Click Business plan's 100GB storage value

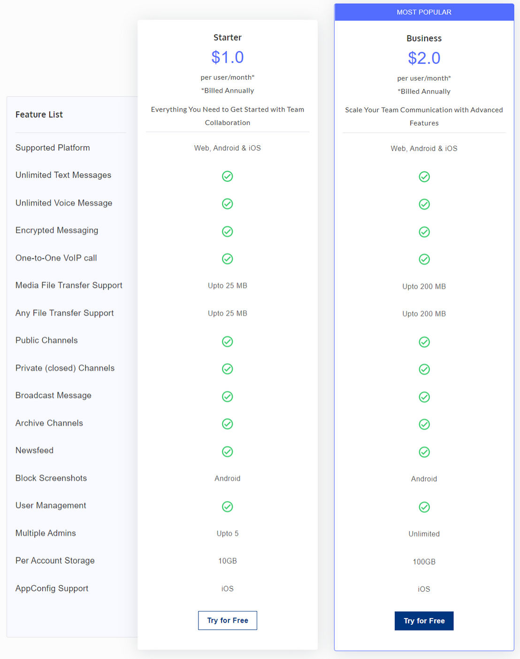pyautogui.click(x=424, y=562)
